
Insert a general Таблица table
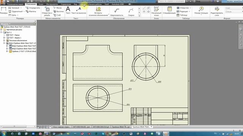(182, 15)
